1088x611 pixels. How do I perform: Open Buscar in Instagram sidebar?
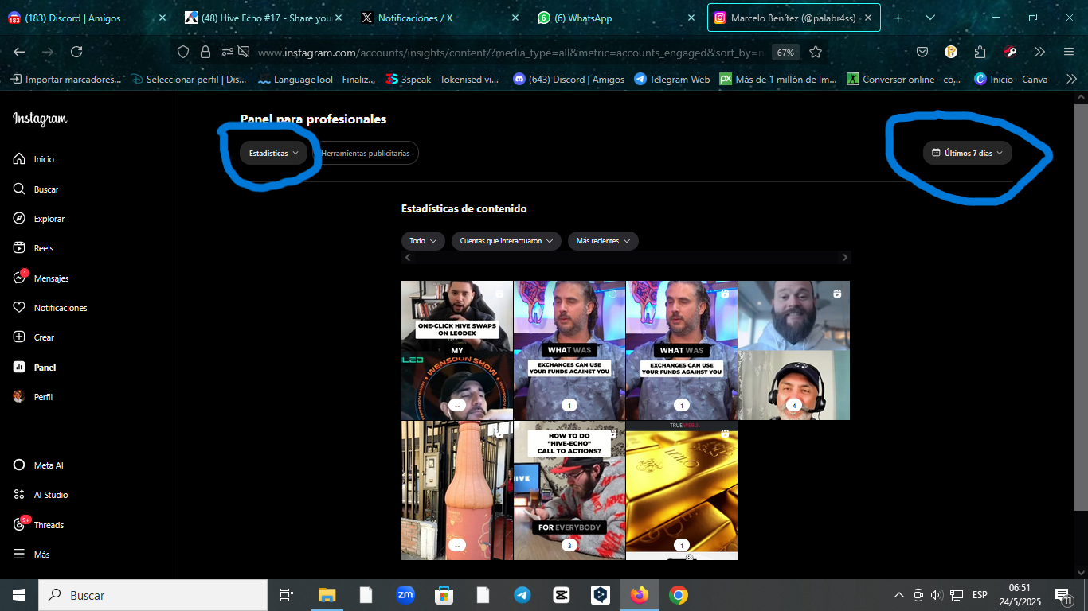click(x=36, y=189)
